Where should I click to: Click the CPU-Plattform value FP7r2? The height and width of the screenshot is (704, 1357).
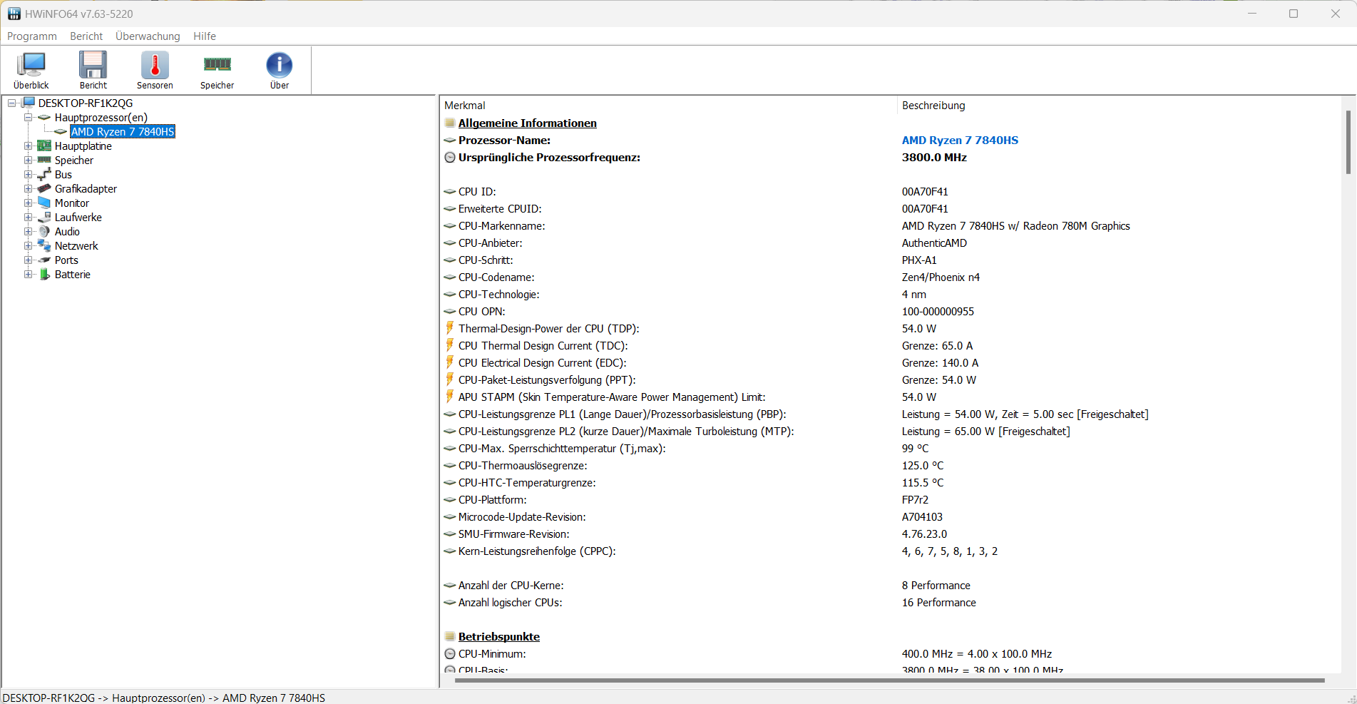pos(915,499)
